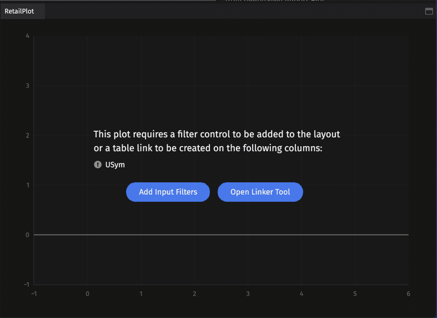The width and height of the screenshot is (437, 318).
Task: Click the −1 label on the y-axis
Action: pos(26,284)
